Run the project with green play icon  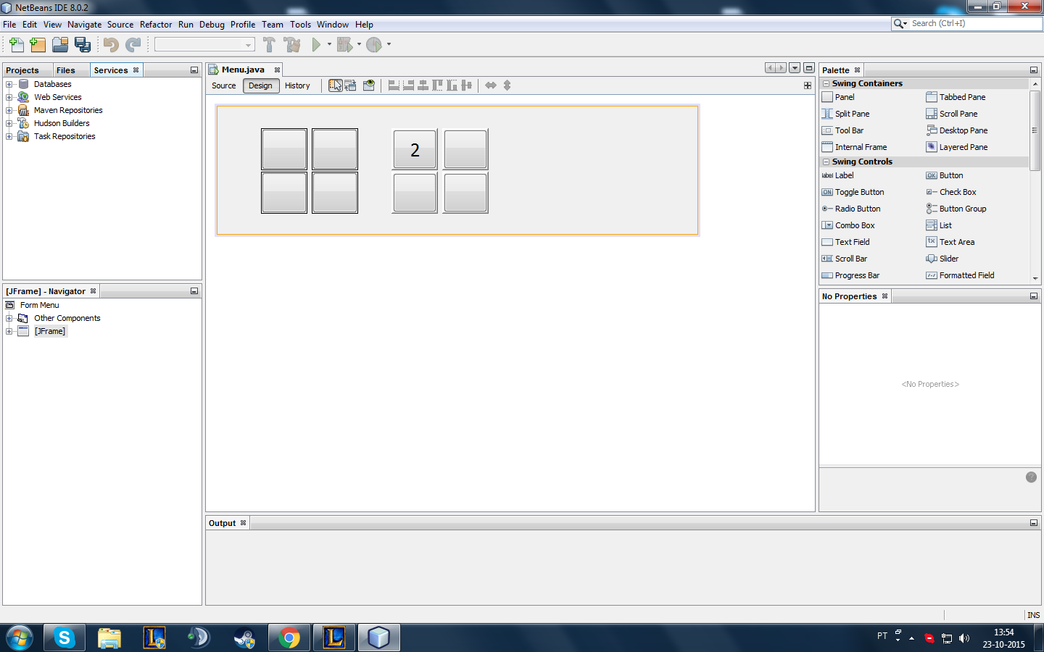[316, 45]
